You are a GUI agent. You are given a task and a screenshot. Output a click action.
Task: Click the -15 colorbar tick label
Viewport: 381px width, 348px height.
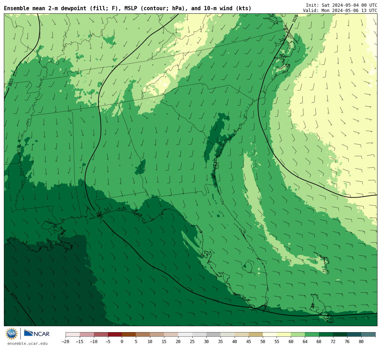coord(80,342)
